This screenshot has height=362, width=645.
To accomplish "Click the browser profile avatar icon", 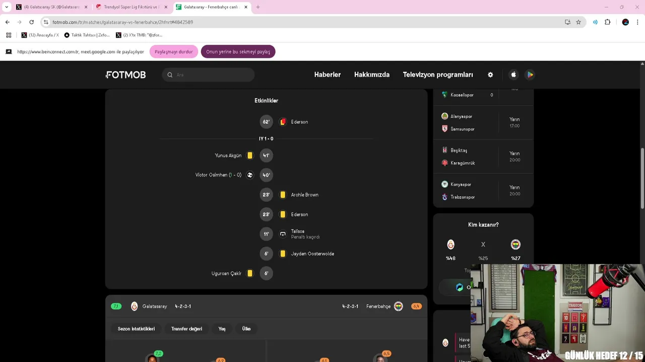I will 625,22.
